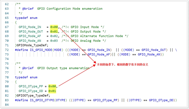Click the GPIO_OType_PP enumerator on line 80
This screenshot has width=189, height=109.
tap(31, 86)
